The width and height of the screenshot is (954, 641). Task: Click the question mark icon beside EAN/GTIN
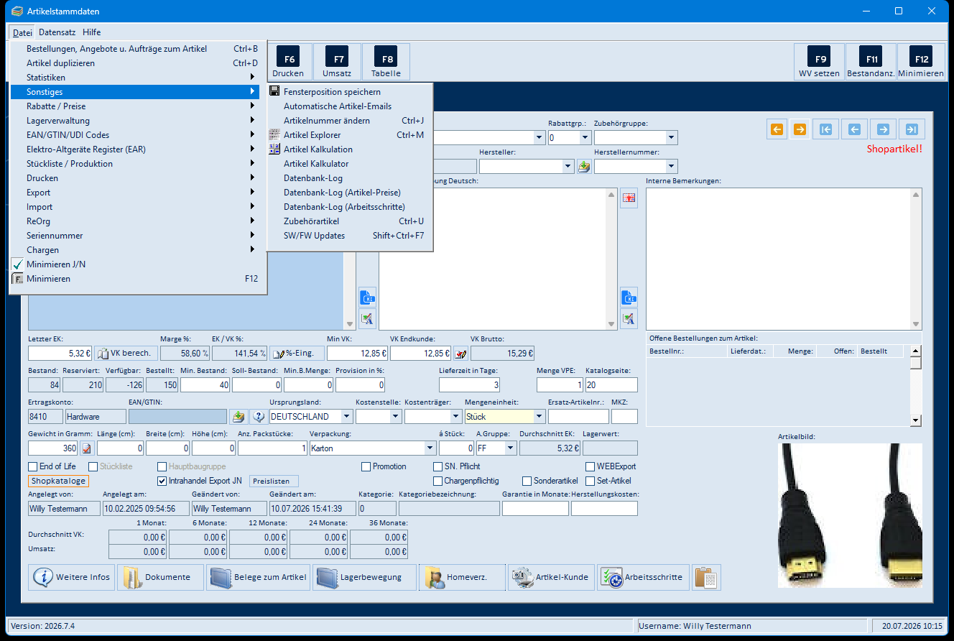258,416
